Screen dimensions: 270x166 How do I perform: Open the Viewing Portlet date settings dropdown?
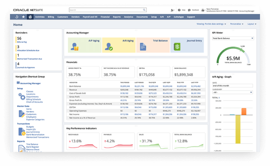211,24
